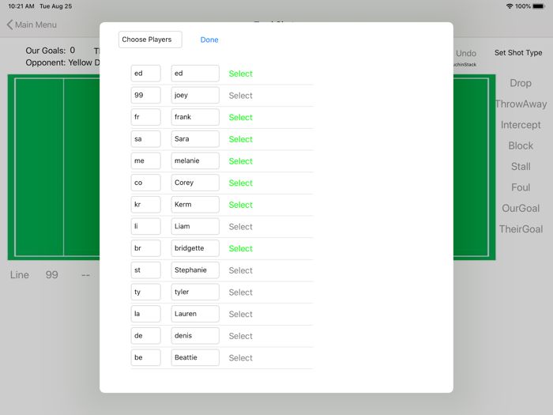The image size is (553, 415).
Task: Click the Choose Players title field
Action: point(150,40)
